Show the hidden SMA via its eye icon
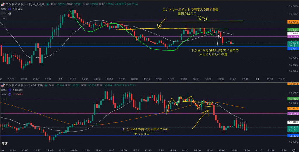This screenshot has width=299, height=152. click(10, 13)
